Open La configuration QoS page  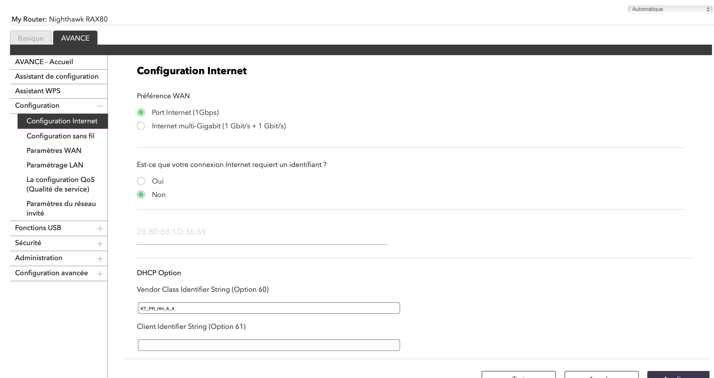(60, 184)
